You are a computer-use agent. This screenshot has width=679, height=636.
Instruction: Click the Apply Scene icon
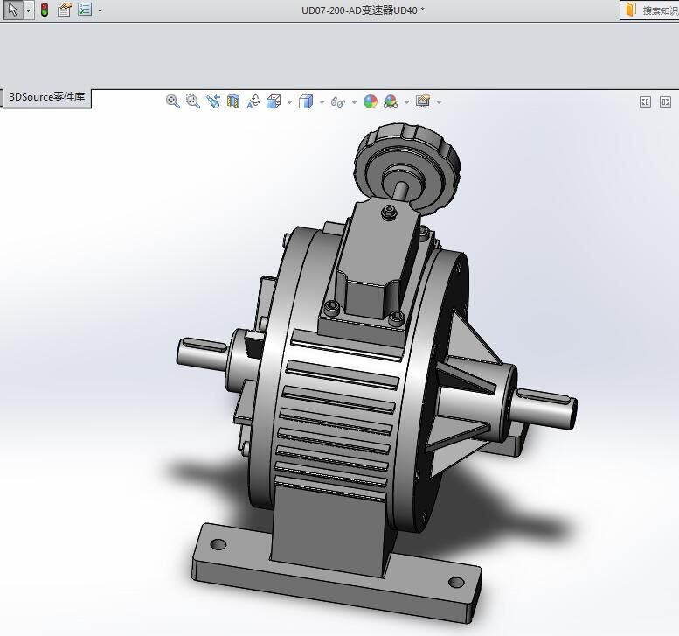390,101
